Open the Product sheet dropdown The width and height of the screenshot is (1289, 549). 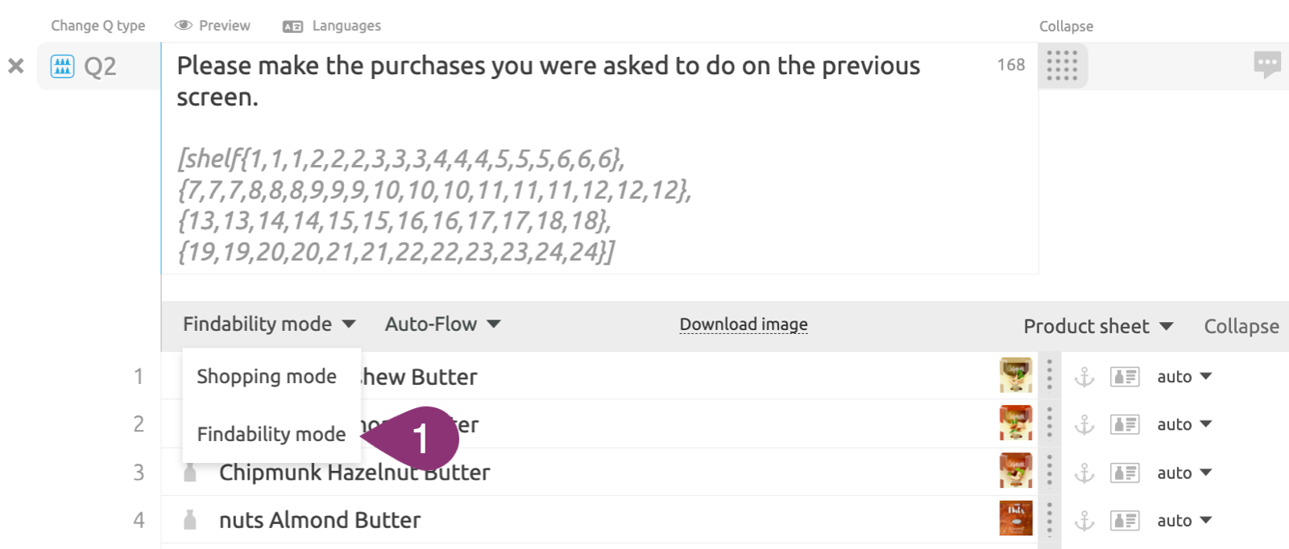click(x=1097, y=326)
